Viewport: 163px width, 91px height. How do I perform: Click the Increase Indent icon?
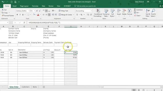[x=56, y=15]
